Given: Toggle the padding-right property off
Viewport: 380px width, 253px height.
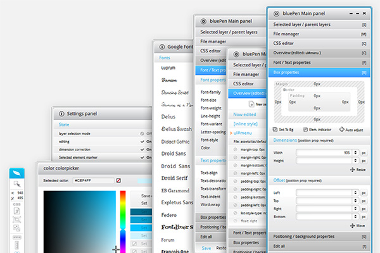Looking at the screenshot, I should [235, 189].
